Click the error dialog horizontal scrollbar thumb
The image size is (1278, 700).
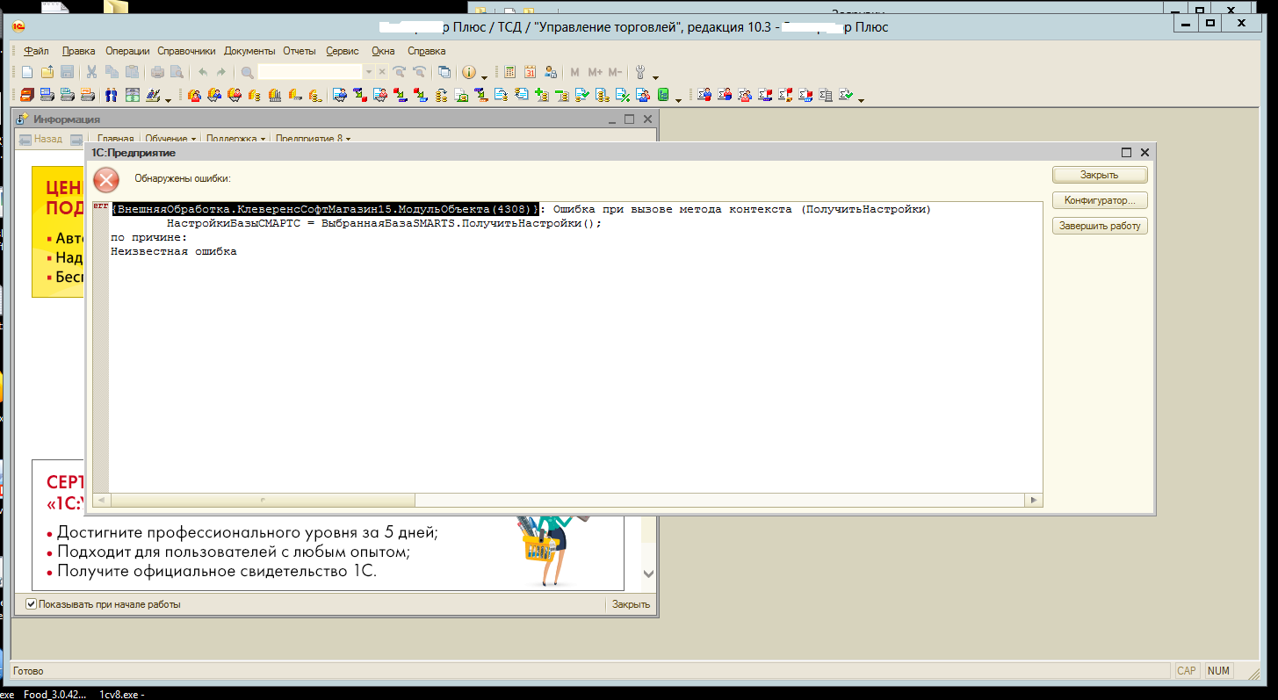point(262,500)
